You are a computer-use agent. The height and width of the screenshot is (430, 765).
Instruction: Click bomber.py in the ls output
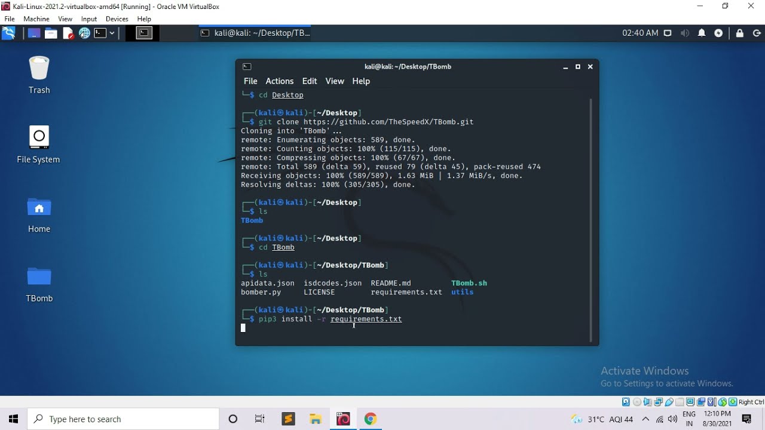coord(261,292)
